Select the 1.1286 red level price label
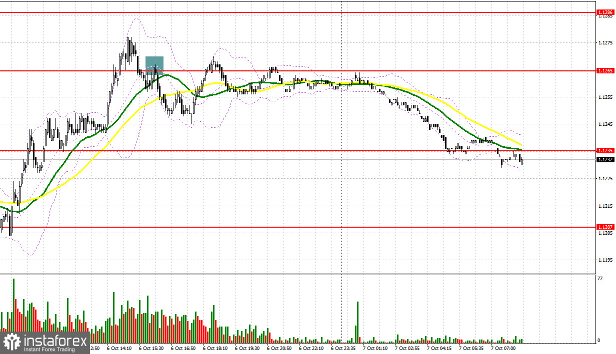 click(604, 11)
